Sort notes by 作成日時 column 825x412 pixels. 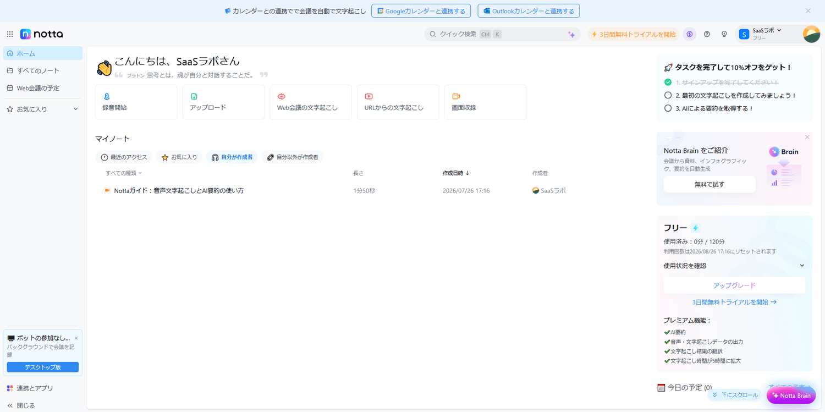(x=456, y=173)
